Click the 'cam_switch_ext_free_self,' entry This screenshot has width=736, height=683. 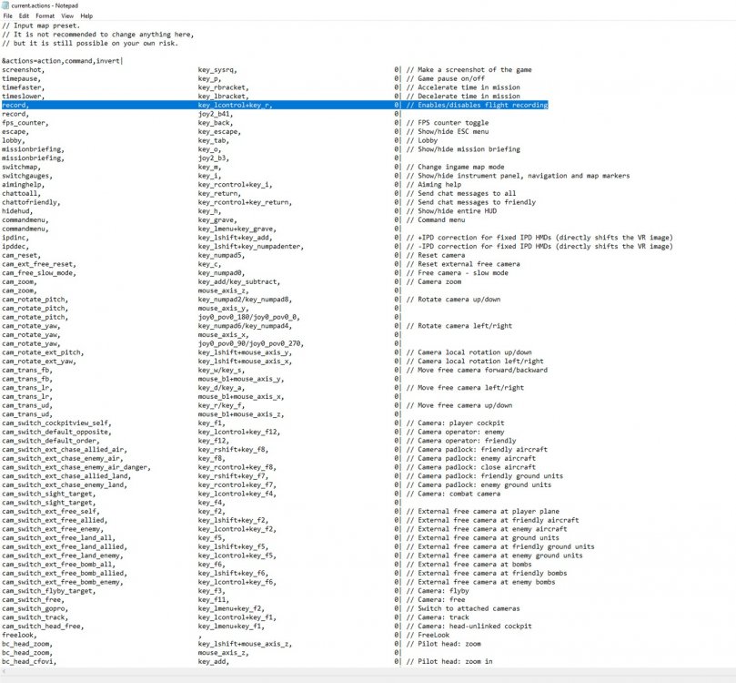(x=51, y=512)
